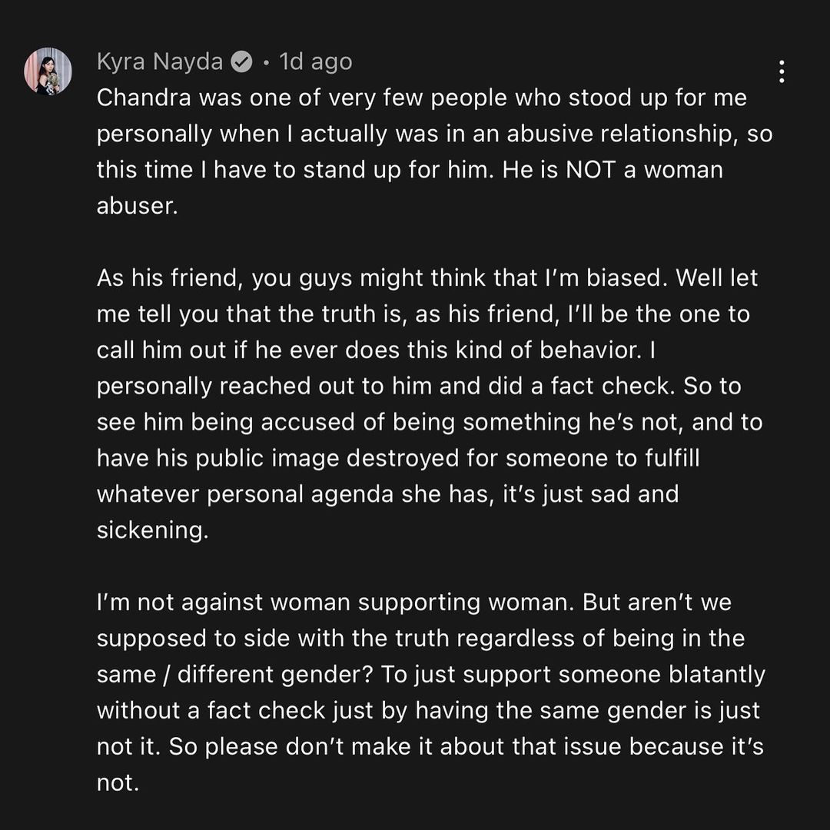Click the final word "not." of the comment
Viewport: 830px width, 830px height.
pos(118,782)
